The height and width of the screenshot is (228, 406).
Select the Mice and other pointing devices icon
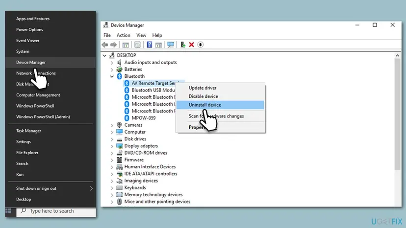[x=119, y=202]
